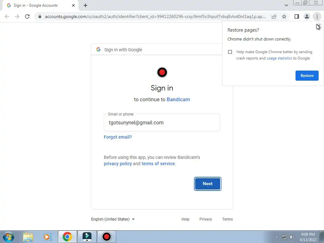This screenshot has width=324, height=243.
Task: Click the Bandicam link
Action: 178,99
